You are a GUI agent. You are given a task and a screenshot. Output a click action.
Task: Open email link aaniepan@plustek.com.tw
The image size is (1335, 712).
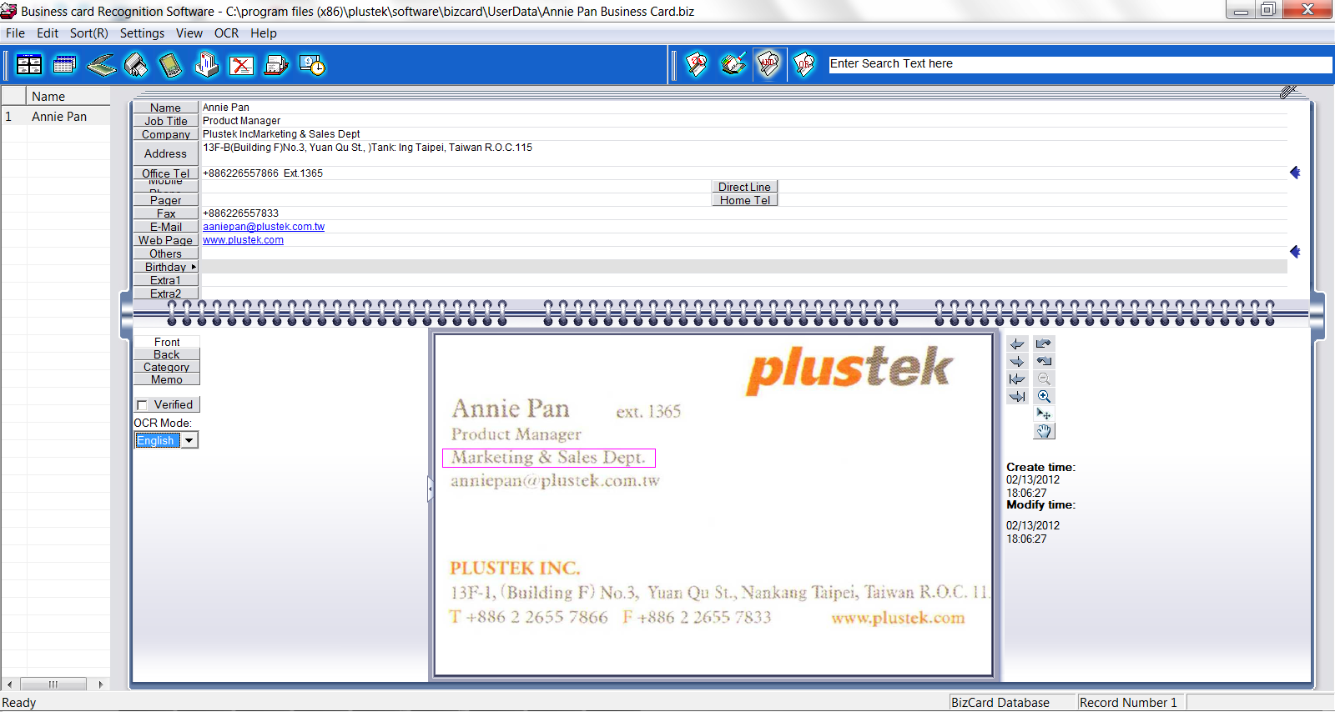pyautogui.click(x=264, y=227)
